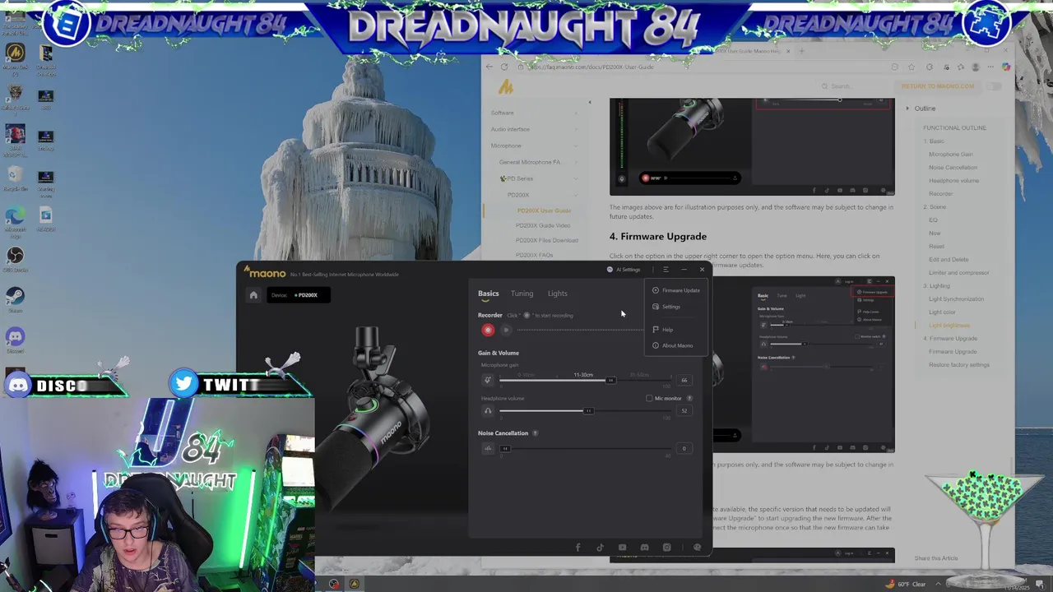This screenshot has width=1053, height=592.
Task: Open PD200X Guide Video sidebar link
Action: click(x=543, y=225)
